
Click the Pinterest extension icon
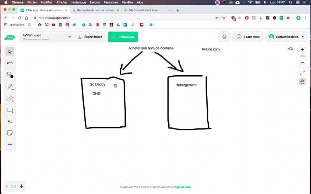coord(247,18)
